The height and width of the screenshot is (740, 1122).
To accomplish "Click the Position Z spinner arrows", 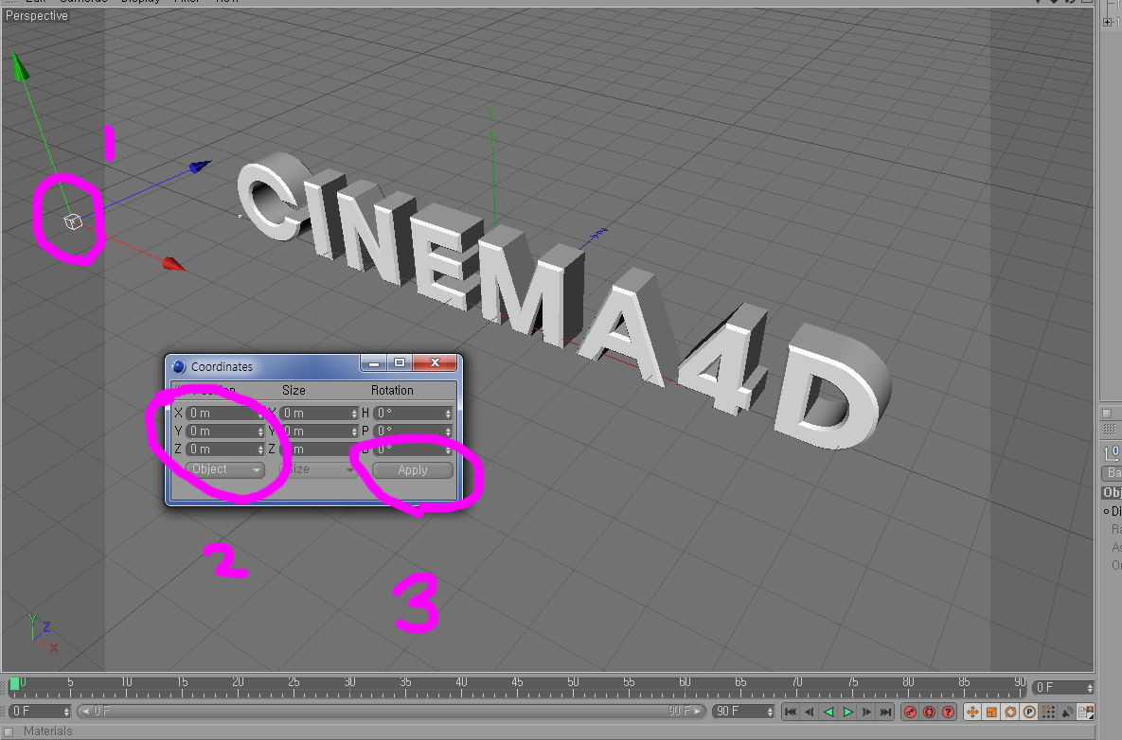I will coord(260,449).
